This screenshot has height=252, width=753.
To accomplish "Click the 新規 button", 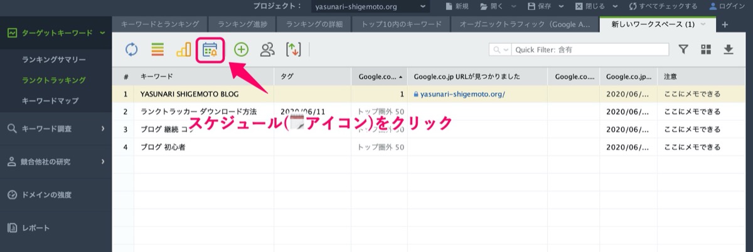I will 457,6.
